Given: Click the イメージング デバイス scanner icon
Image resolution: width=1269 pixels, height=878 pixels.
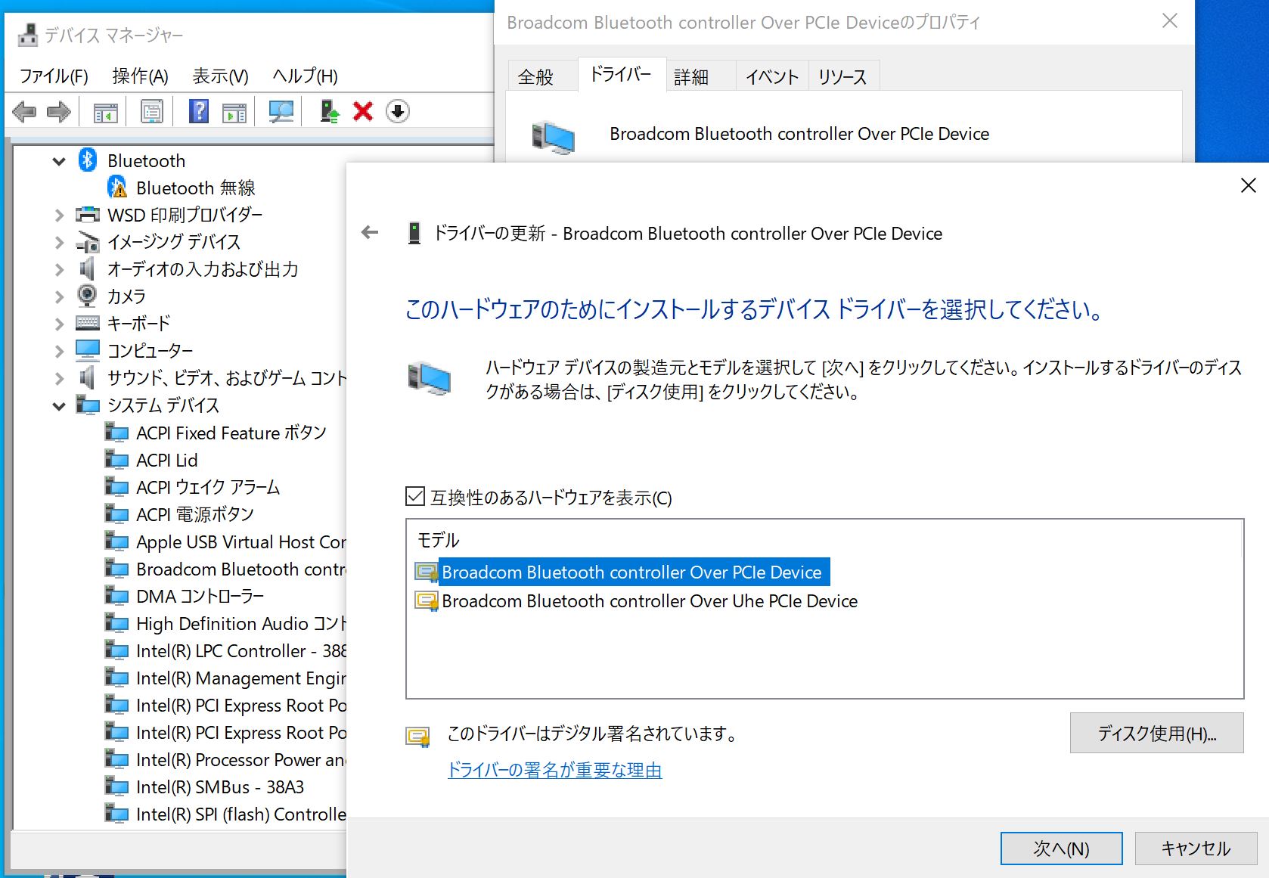Looking at the screenshot, I should (88, 242).
